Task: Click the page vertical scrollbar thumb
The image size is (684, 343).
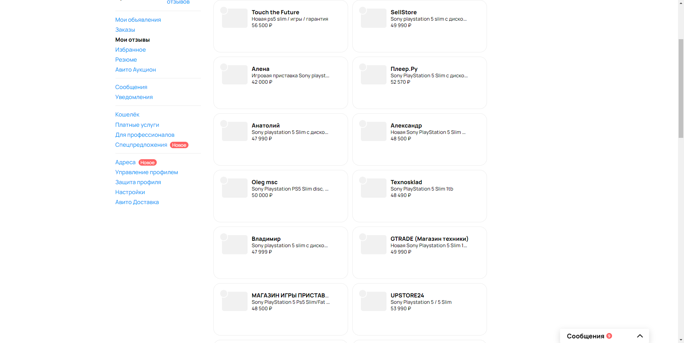Action: (x=681, y=88)
